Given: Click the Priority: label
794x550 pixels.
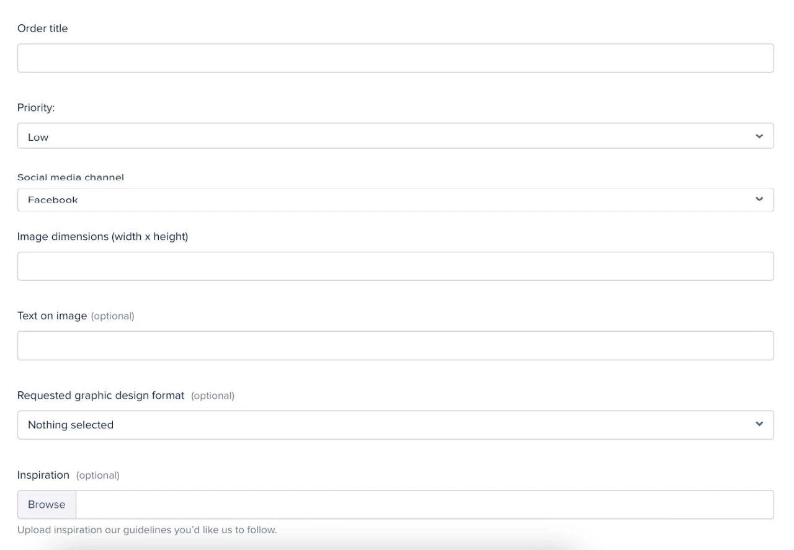Looking at the screenshot, I should (x=36, y=108).
